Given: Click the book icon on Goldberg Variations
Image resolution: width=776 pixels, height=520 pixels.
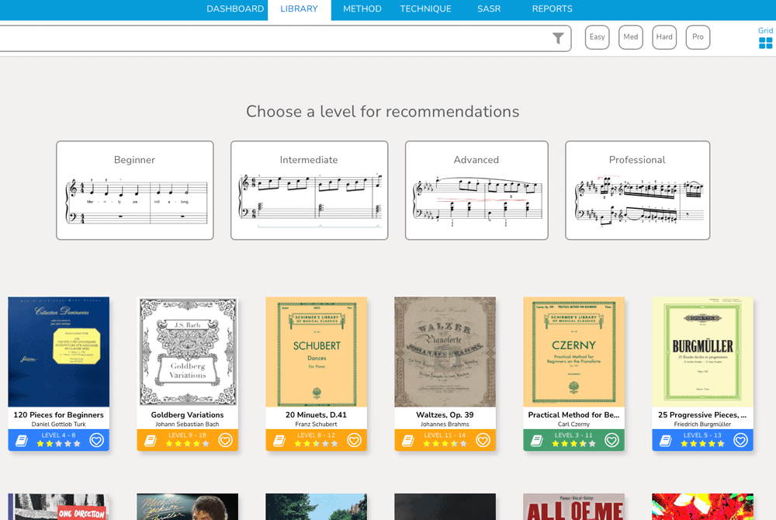Looking at the screenshot, I should pyautogui.click(x=150, y=440).
